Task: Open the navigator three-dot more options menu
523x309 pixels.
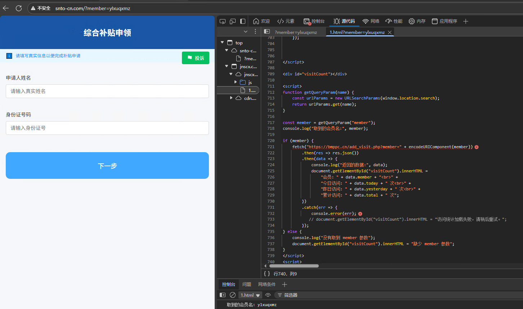Action: (255, 32)
